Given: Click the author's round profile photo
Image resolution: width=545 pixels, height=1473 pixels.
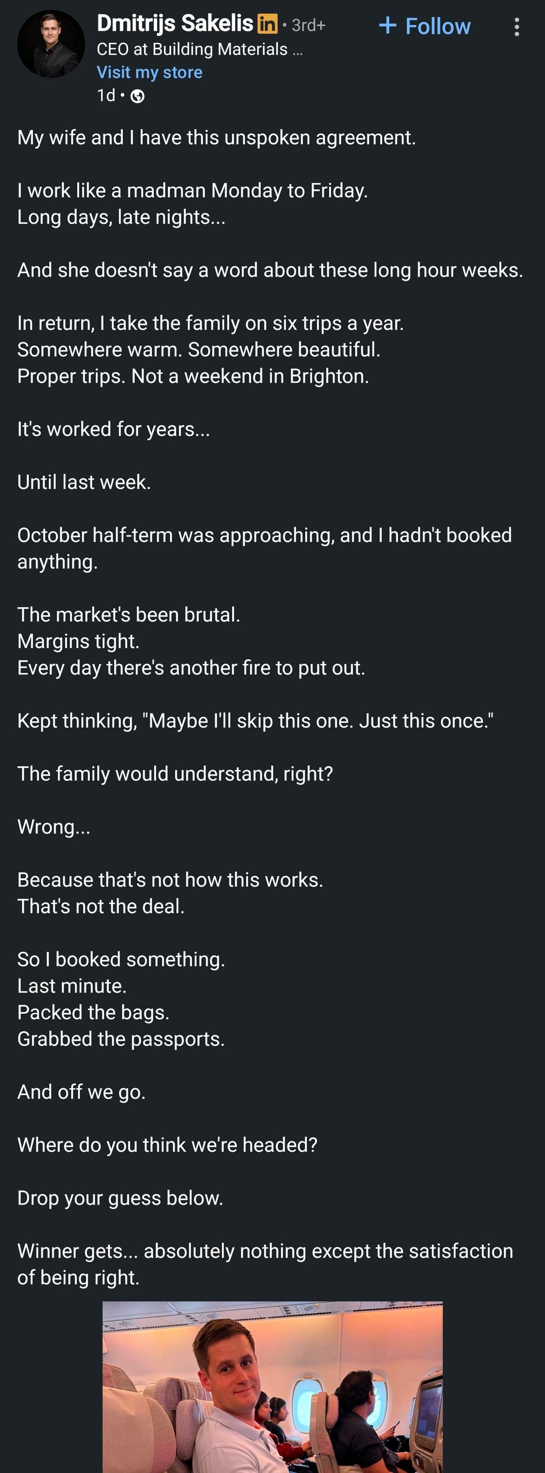Looking at the screenshot, I should click(51, 44).
